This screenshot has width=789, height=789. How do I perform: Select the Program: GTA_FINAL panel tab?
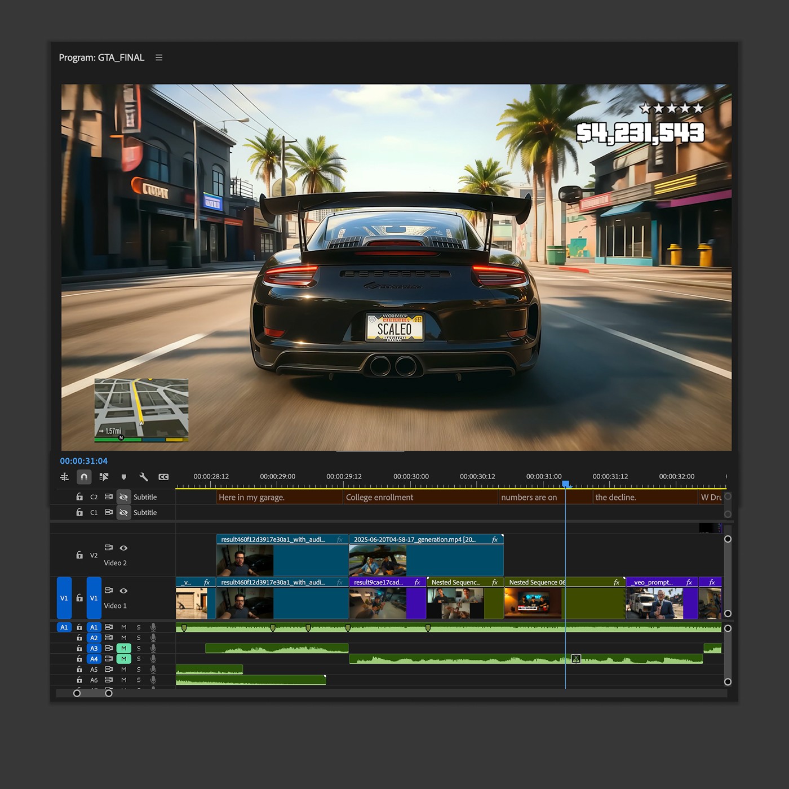click(101, 57)
